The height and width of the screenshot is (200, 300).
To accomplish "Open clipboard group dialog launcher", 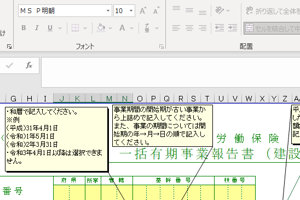I will click(x=9, y=47).
